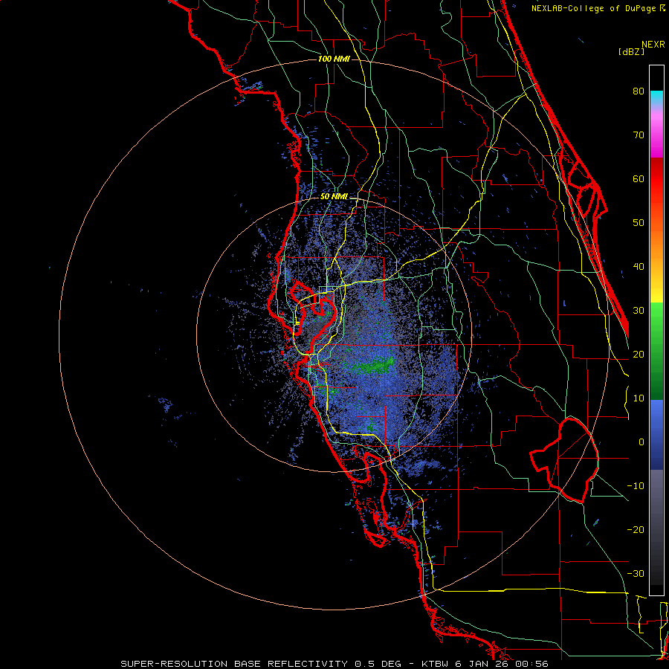
Task: Click the 30 value on the dBZ scale
Action: (x=639, y=311)
